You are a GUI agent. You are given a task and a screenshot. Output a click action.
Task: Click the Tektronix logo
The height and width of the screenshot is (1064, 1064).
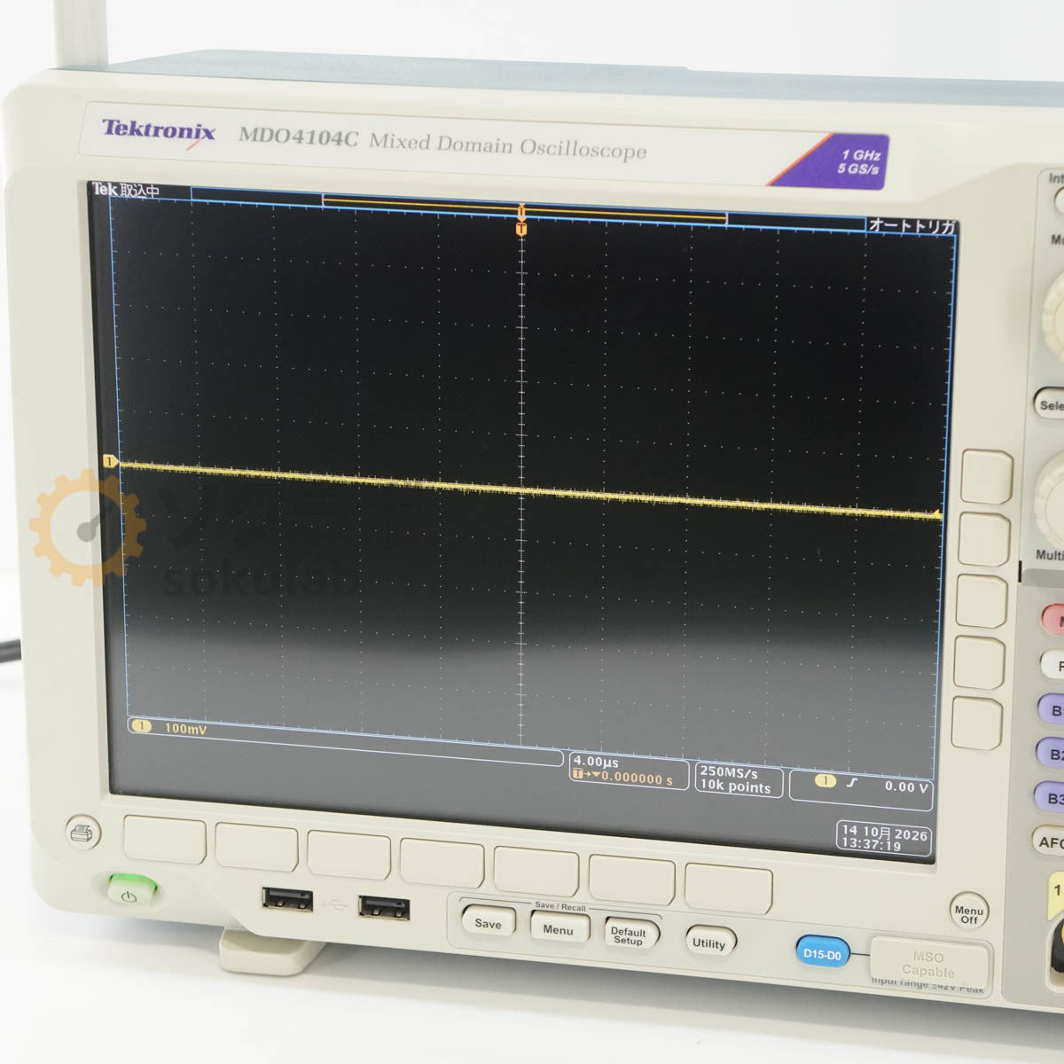click(158, 132)
